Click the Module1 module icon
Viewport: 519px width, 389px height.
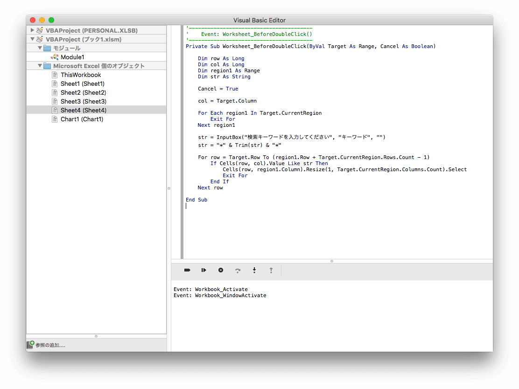55,57
